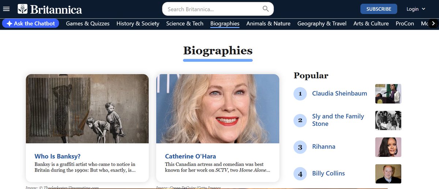
Task: Open the Catherine O'Hara article link
Action: tap(191, 156)
